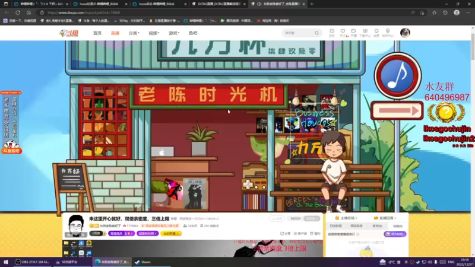Select the 钻粉(0) ranking tab
Screen dimensions: 475x267
[x=398, y=226]
